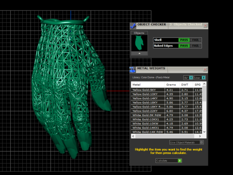Toggle the Use Object Materials option
Image resolution: width=233 pixels, height=175 pixels.
click(186, 142)
